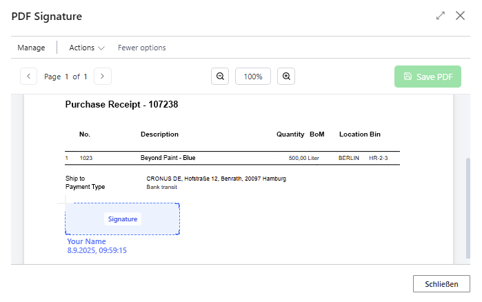Select the 8.9.2025 signature timestamp
Viewport: 482px width, 302px height.
click(x=97, y=251)
